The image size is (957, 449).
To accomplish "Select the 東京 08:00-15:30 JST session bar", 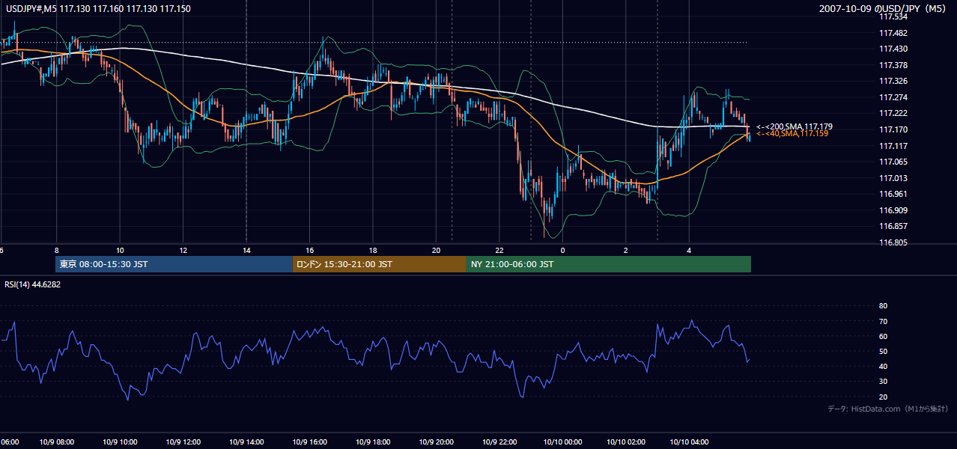I will 174,264.
